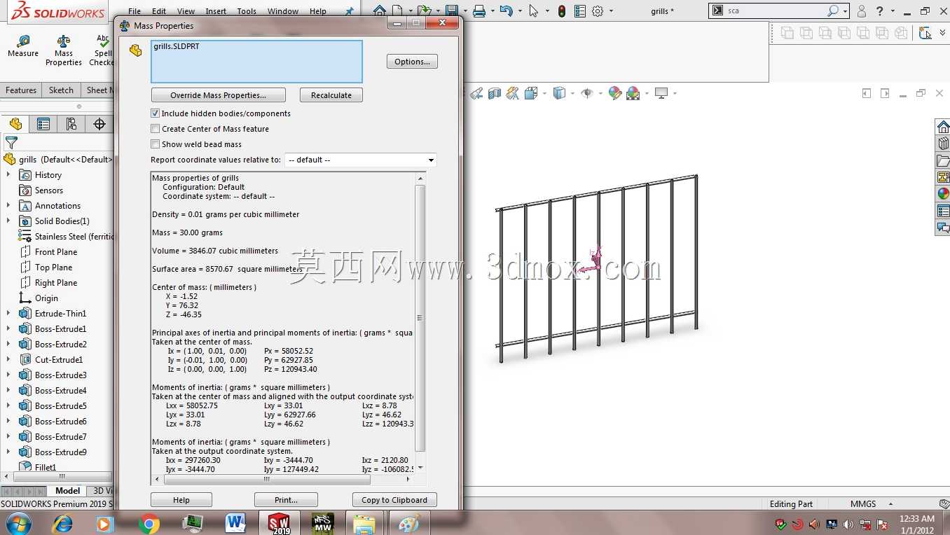The height and width of the screenshot is (535, 950).
Task: Click the Hide/Show Items eye icon
Action: coord(587,93)
